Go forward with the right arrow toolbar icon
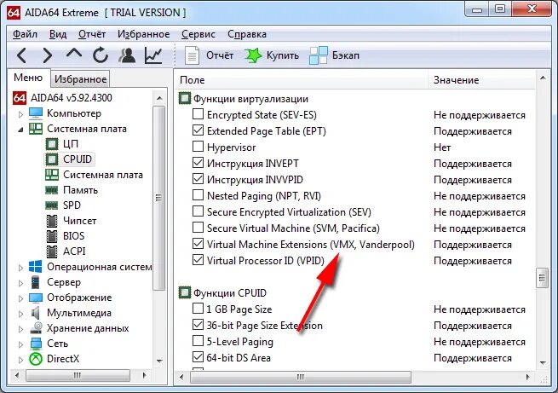Viewport: 558px width, 393px height. point(48,55)
